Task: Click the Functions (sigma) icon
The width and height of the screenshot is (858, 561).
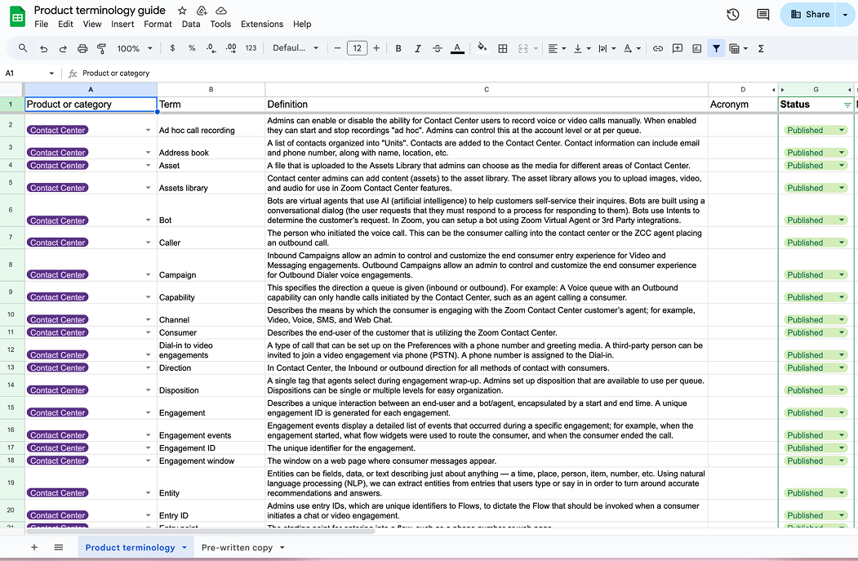Action: [x=760, y=48]
